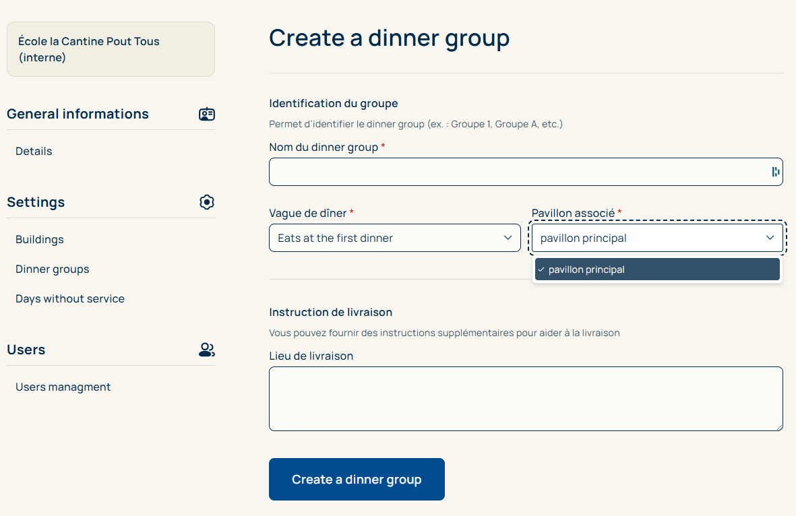
Task: Focus the Nom du dinner group field
Action: click(x=526, y=172)
